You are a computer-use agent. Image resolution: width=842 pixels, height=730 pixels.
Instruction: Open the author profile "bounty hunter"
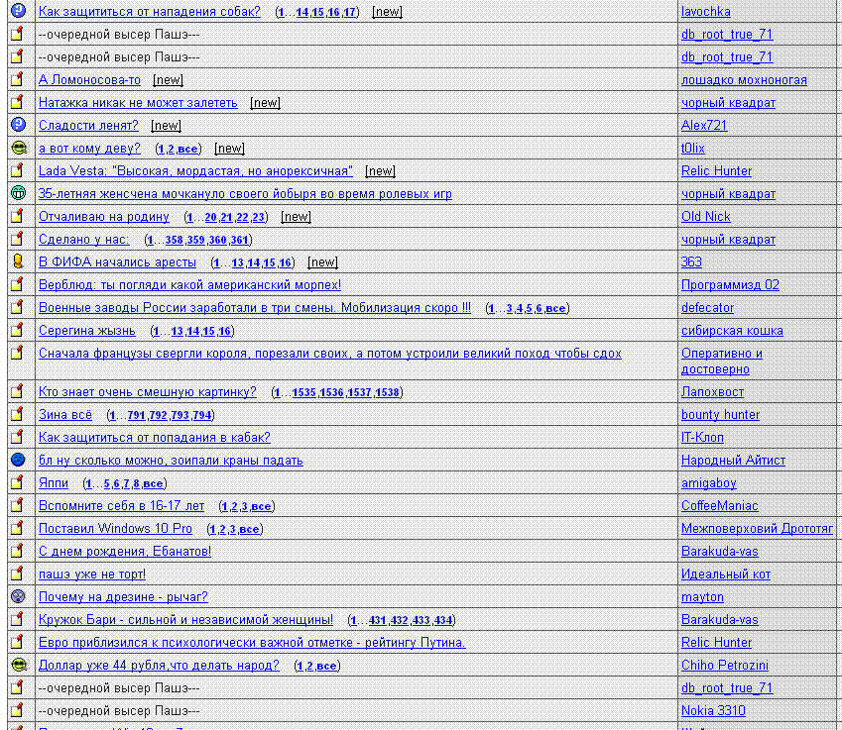[720, 415]
